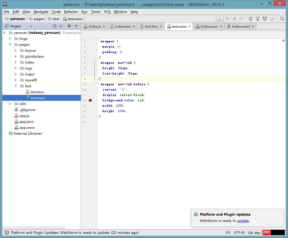
Task: Toggle fold marker for .wrapper .nav-tab rule
Action: 98,63
